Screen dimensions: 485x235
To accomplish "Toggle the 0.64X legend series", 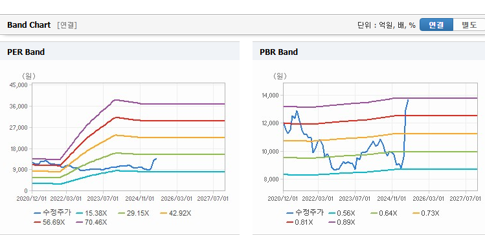I will [x=383, y=213].
